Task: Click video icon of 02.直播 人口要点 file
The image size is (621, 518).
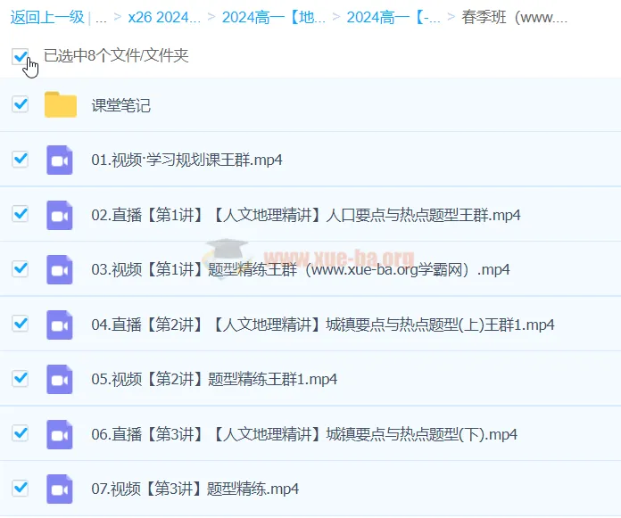Action: click(60, 215)
